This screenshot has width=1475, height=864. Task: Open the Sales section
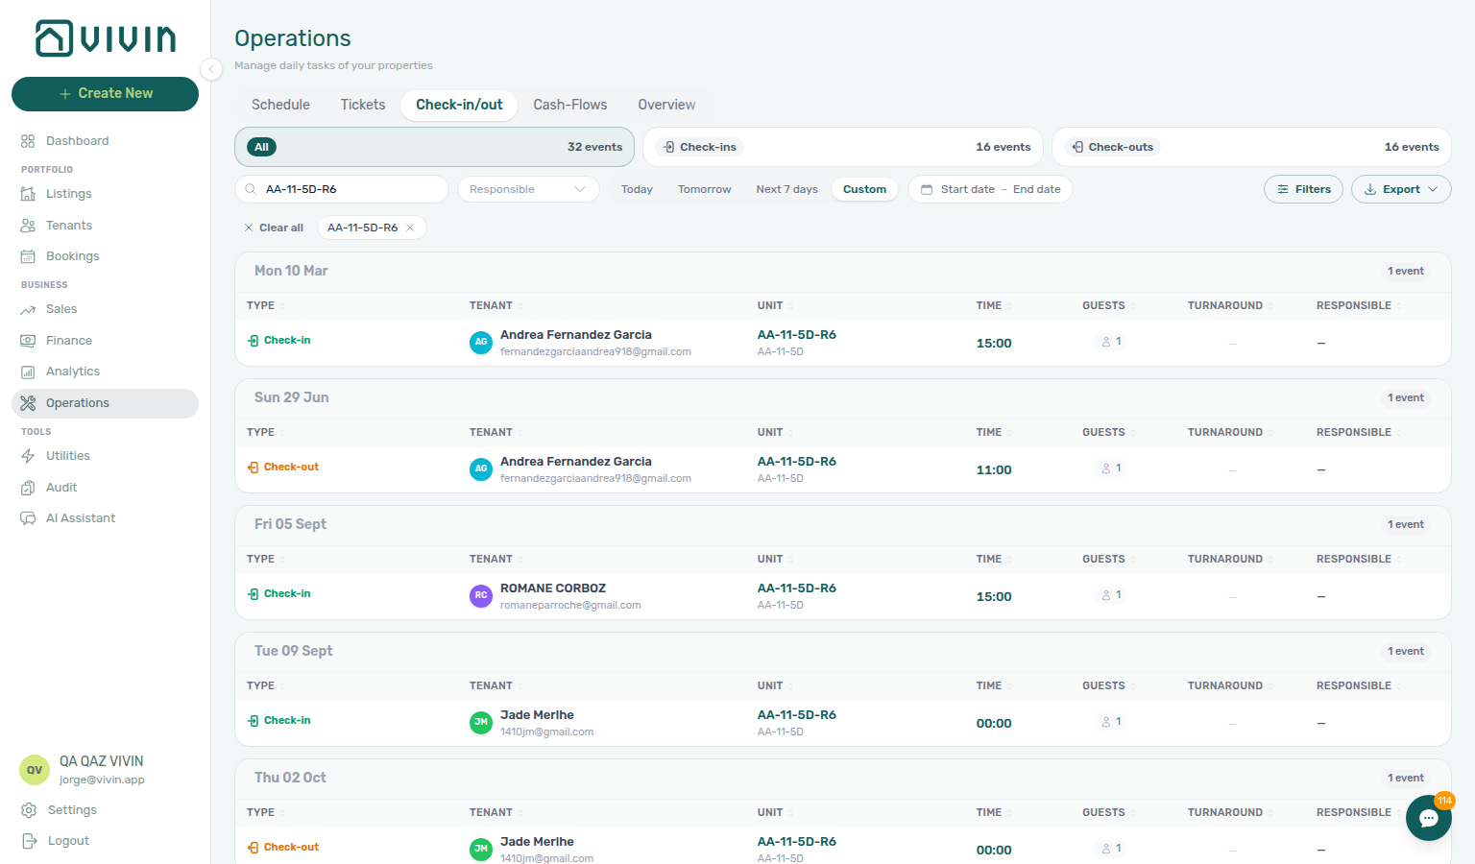coord(105,309)
